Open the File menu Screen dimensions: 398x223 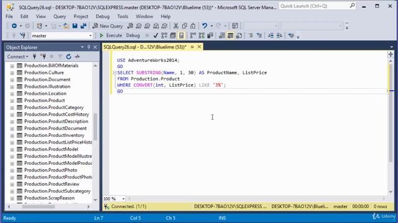coord(9,17)
